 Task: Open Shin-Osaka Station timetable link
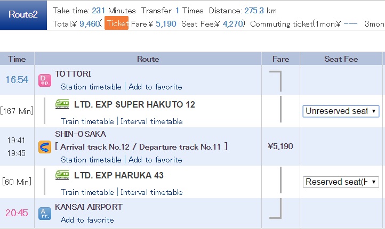click(x=91, y=160)
